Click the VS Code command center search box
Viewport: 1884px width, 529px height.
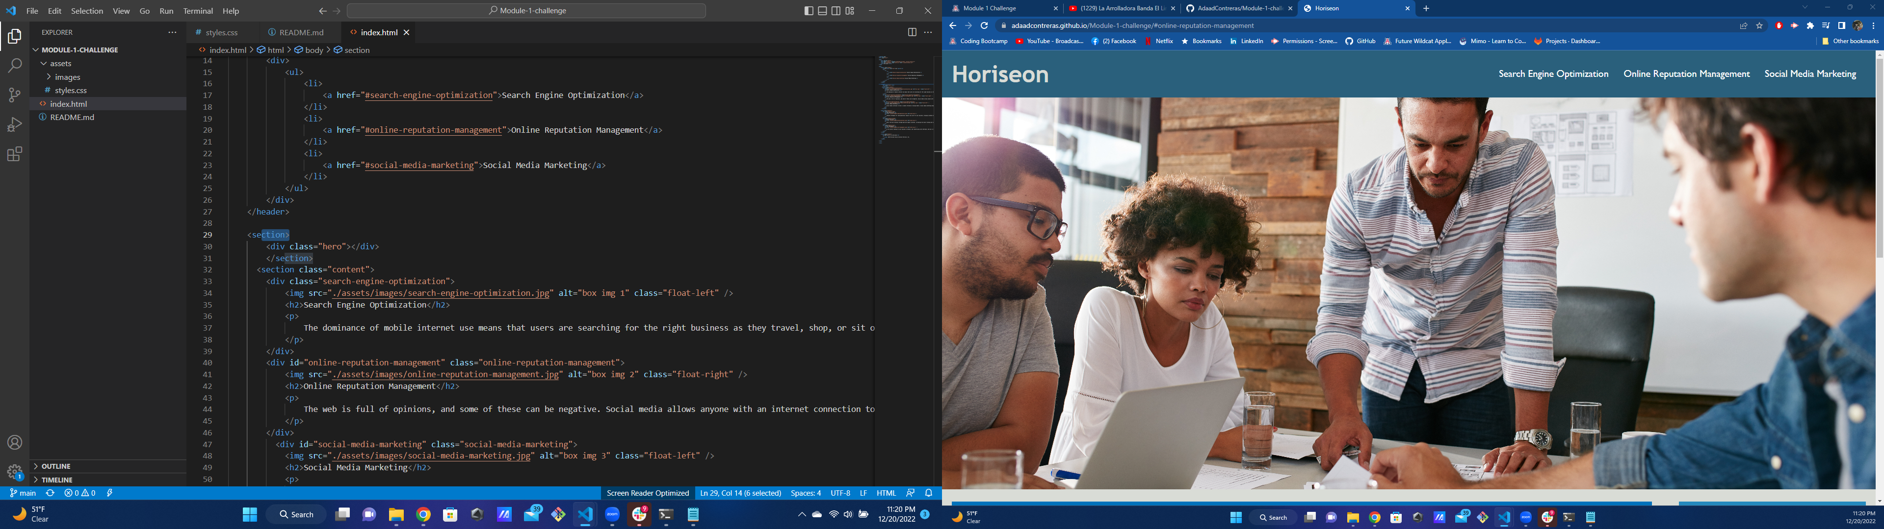(x=526, y=11)
